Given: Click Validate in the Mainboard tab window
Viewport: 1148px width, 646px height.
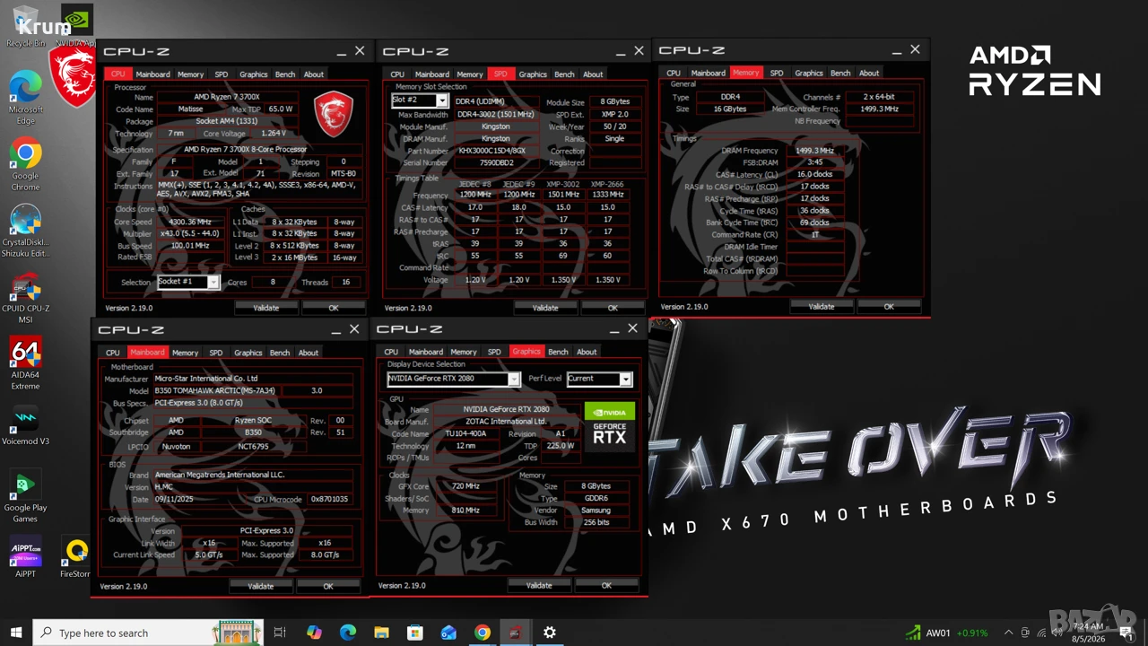Looking at the screenshot, I should click(261, 586).
